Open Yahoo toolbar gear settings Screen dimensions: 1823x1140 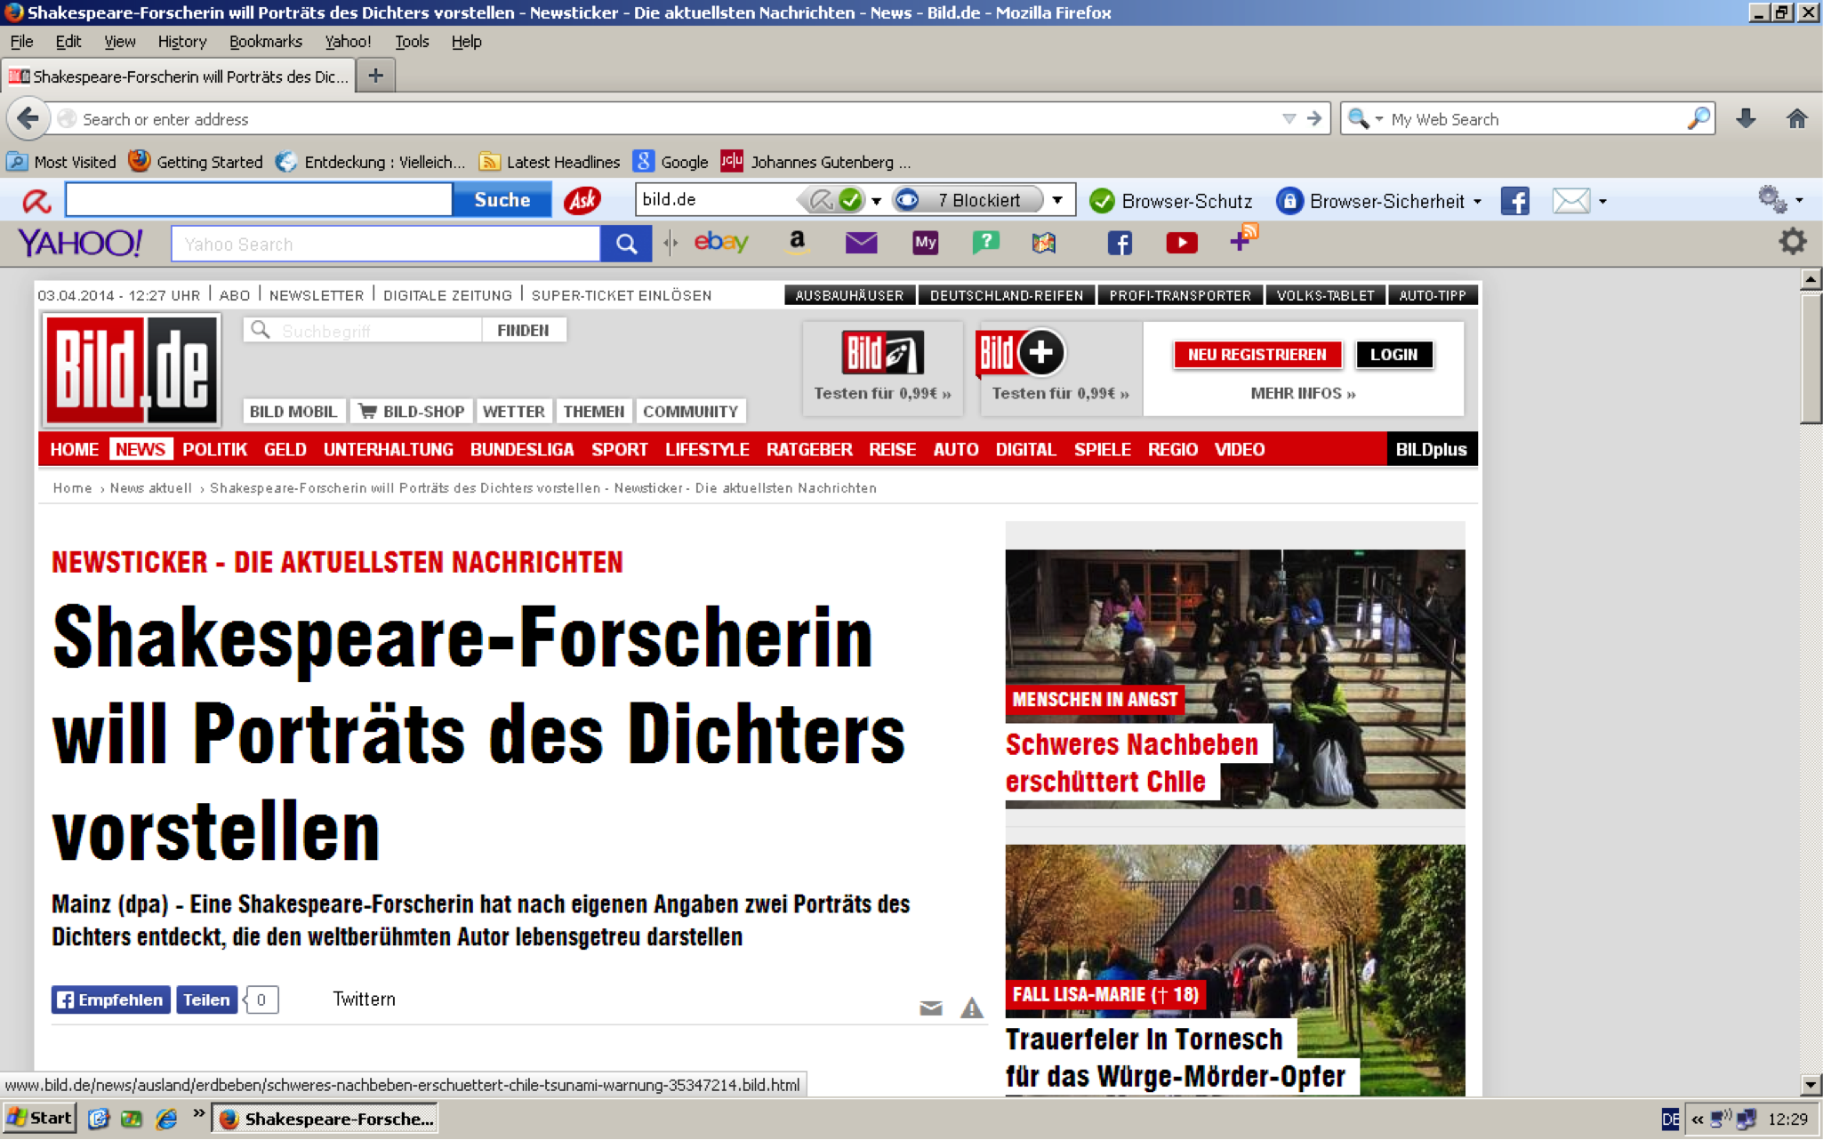[x=1792, y=242]
